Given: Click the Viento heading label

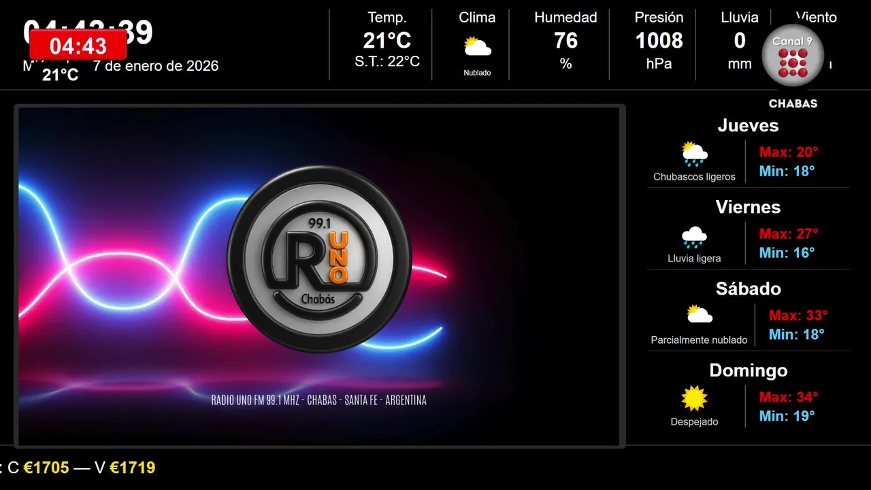Looking at the screenshot, I should coord(816,18).
